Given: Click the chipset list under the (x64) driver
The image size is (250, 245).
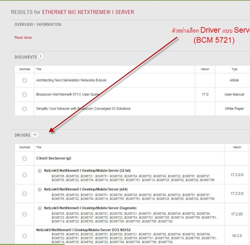Looking at the screenshot, I should [x=133, y=197].
